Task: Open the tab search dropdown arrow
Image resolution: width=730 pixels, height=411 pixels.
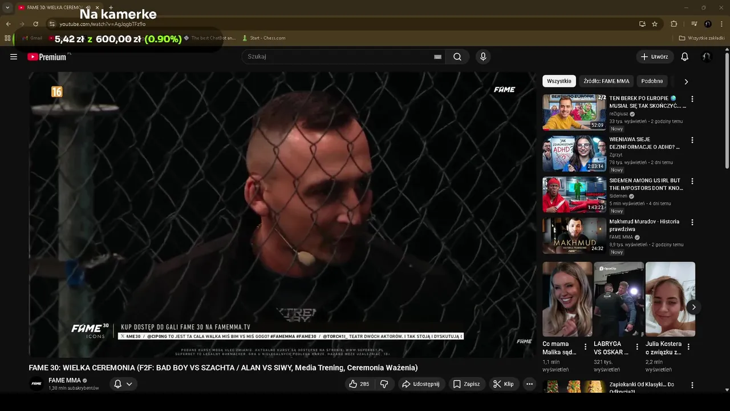Action: pyautogui.click(x=7, y=7)
